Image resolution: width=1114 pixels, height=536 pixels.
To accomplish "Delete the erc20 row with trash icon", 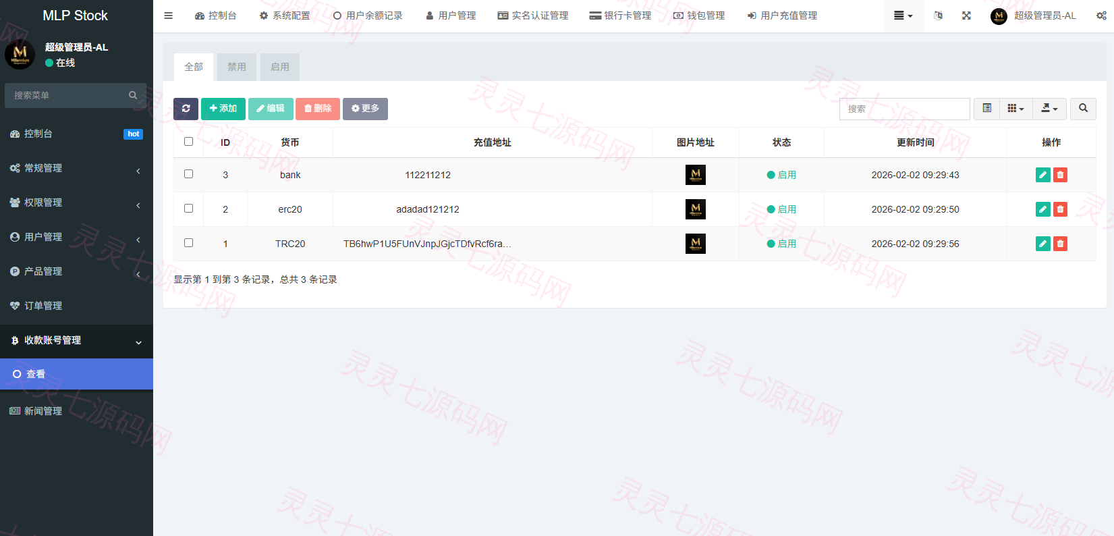I will (x=1060, y=209).
